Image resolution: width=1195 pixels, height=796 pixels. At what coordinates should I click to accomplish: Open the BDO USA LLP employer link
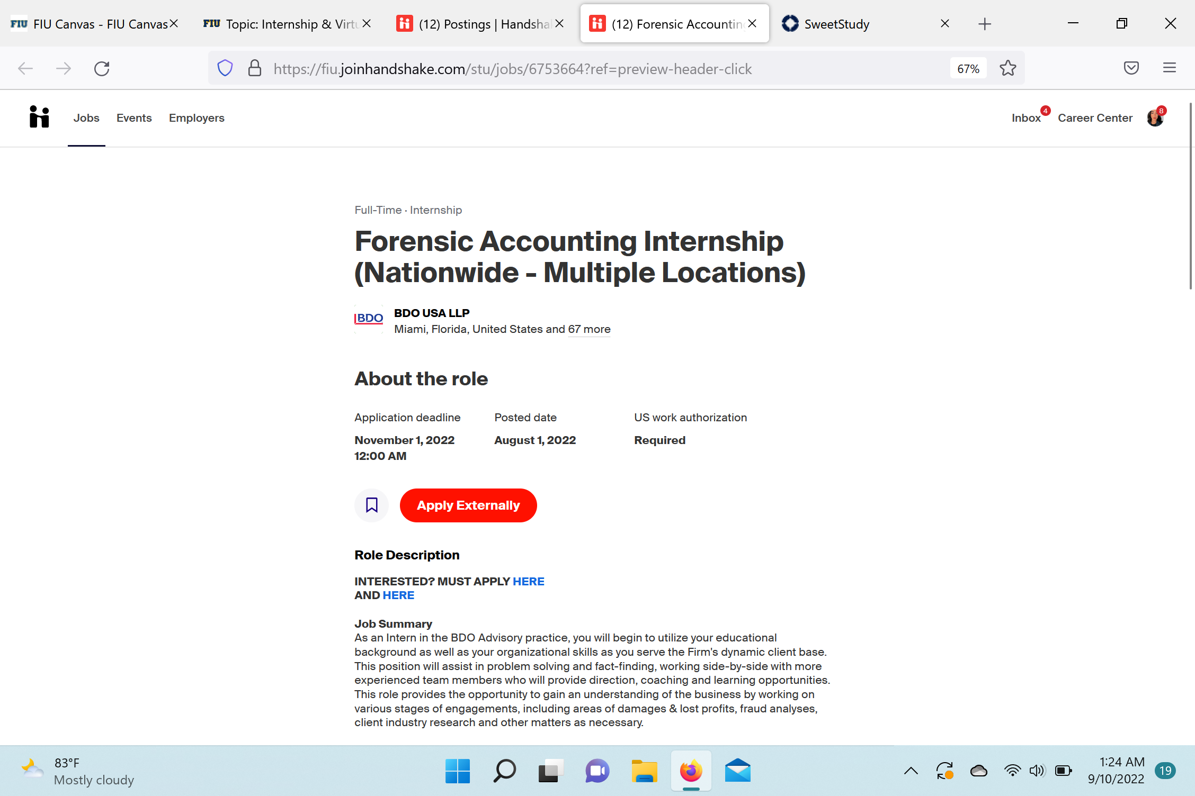pyautogui.click(x=432, y=313)
